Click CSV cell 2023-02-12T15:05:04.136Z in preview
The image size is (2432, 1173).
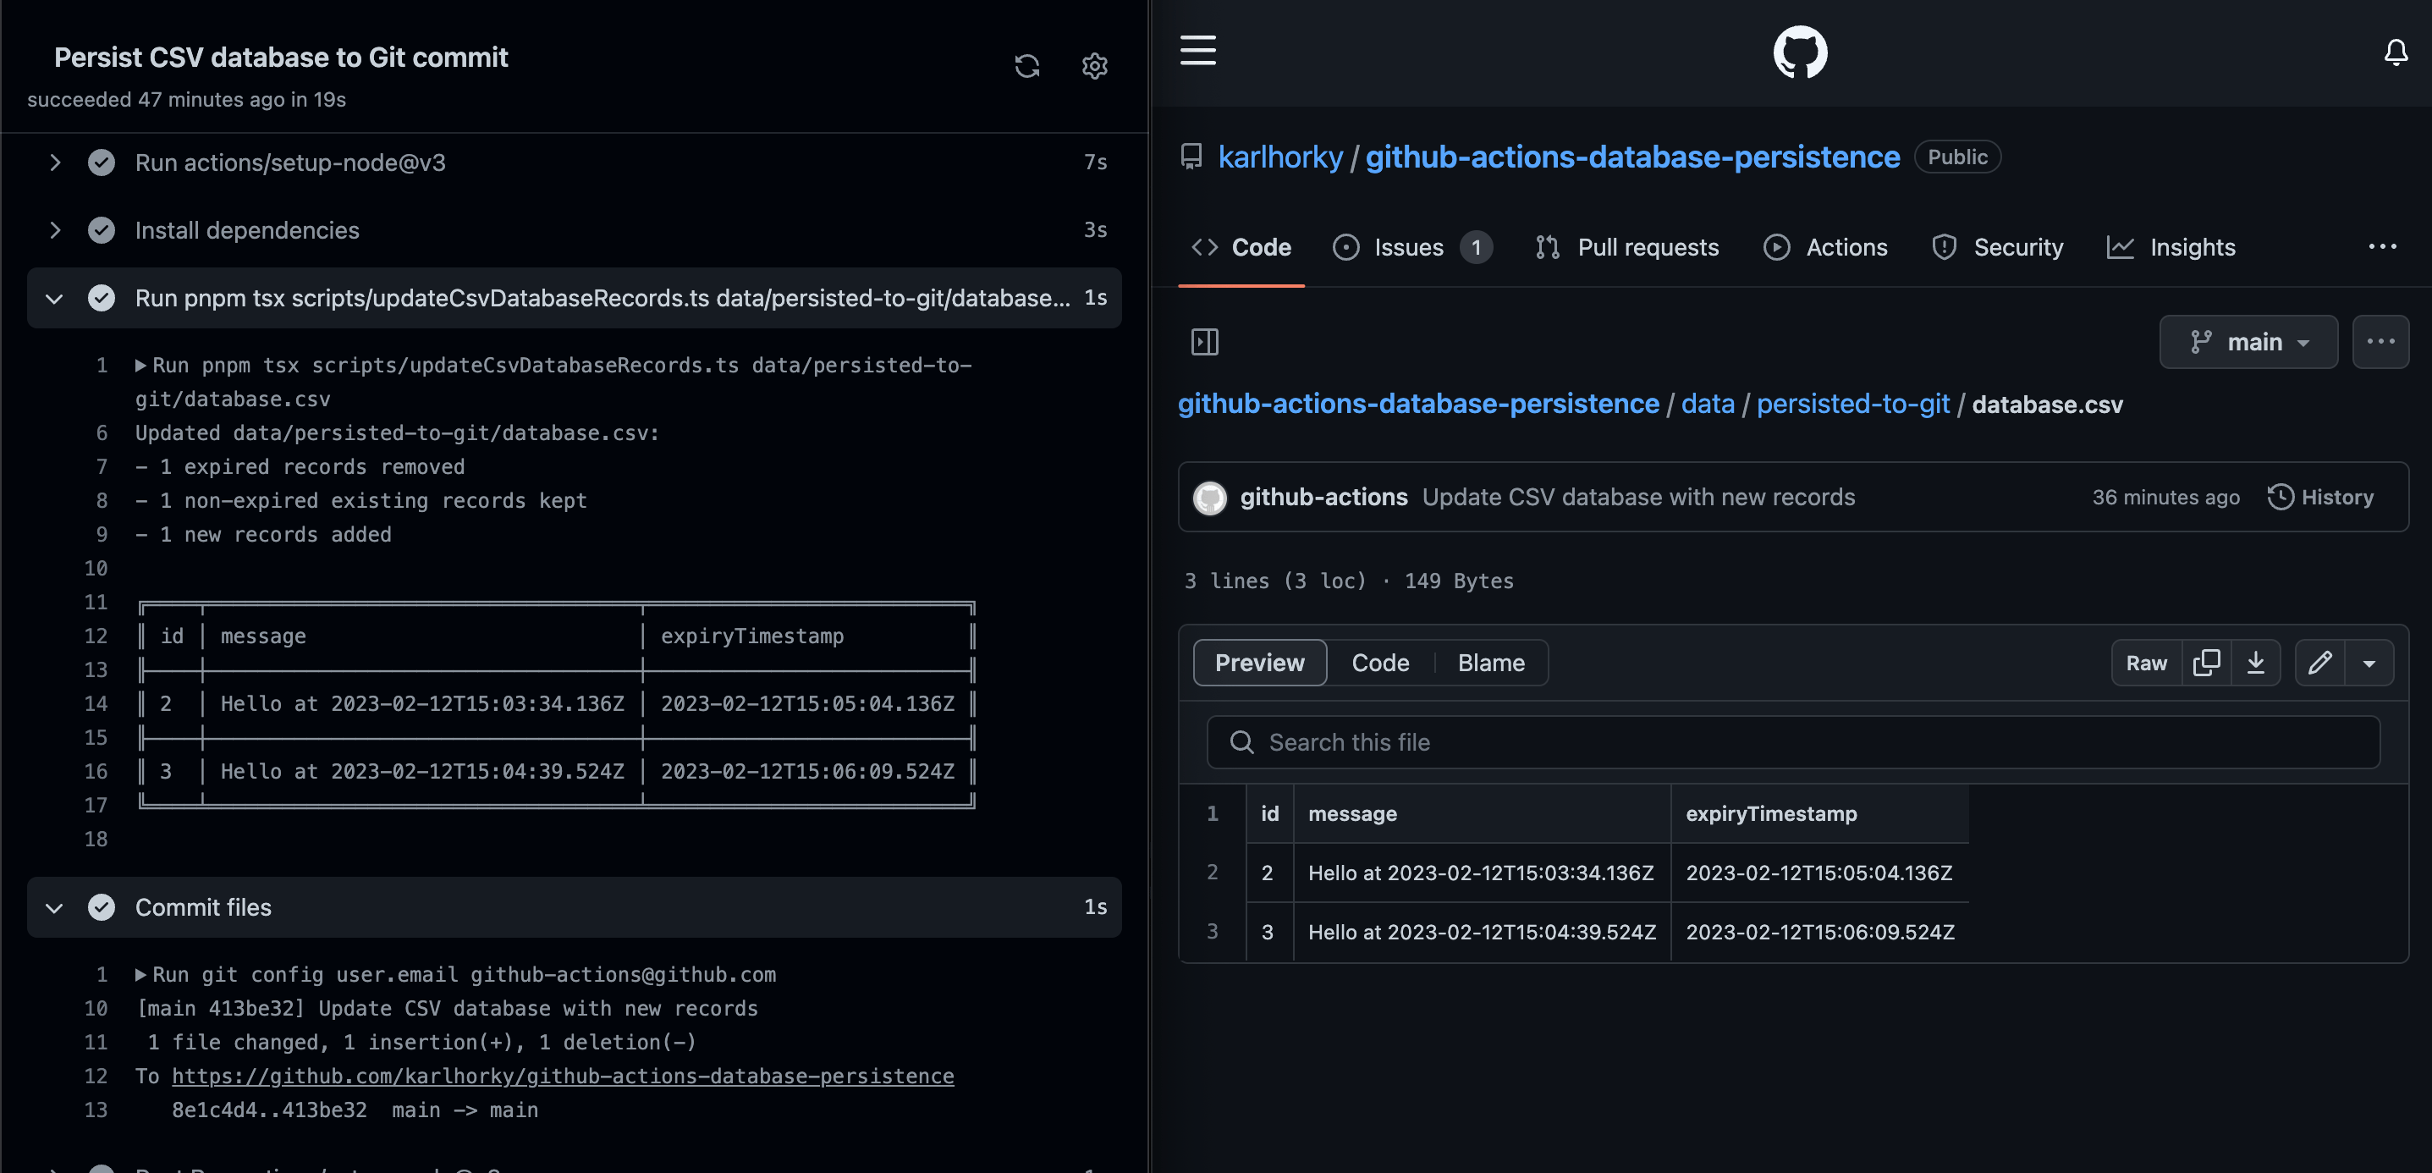[1818, 873]
